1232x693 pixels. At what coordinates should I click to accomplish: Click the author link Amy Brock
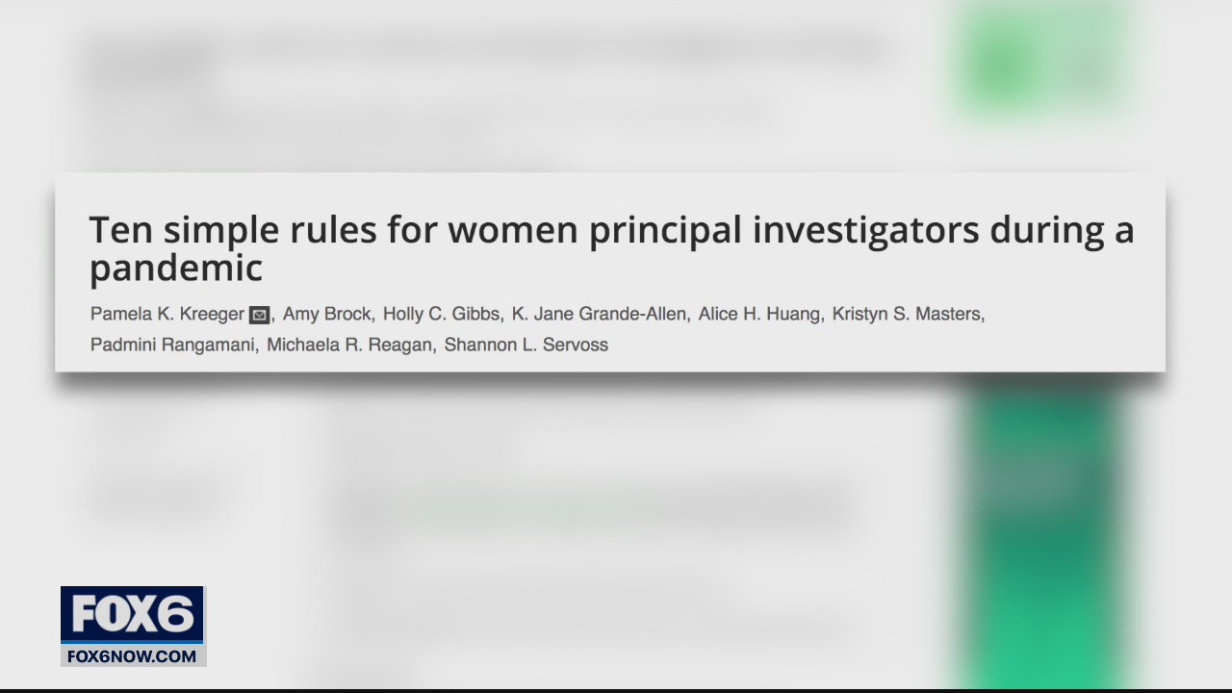(x=327, y=314)
